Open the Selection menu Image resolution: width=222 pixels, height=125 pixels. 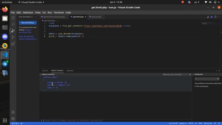pos(28,12)
